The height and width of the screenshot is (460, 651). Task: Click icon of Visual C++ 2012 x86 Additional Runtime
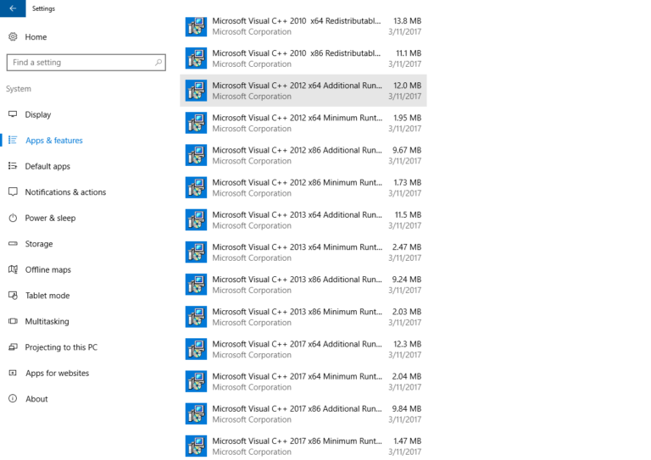tap(196, 156)
